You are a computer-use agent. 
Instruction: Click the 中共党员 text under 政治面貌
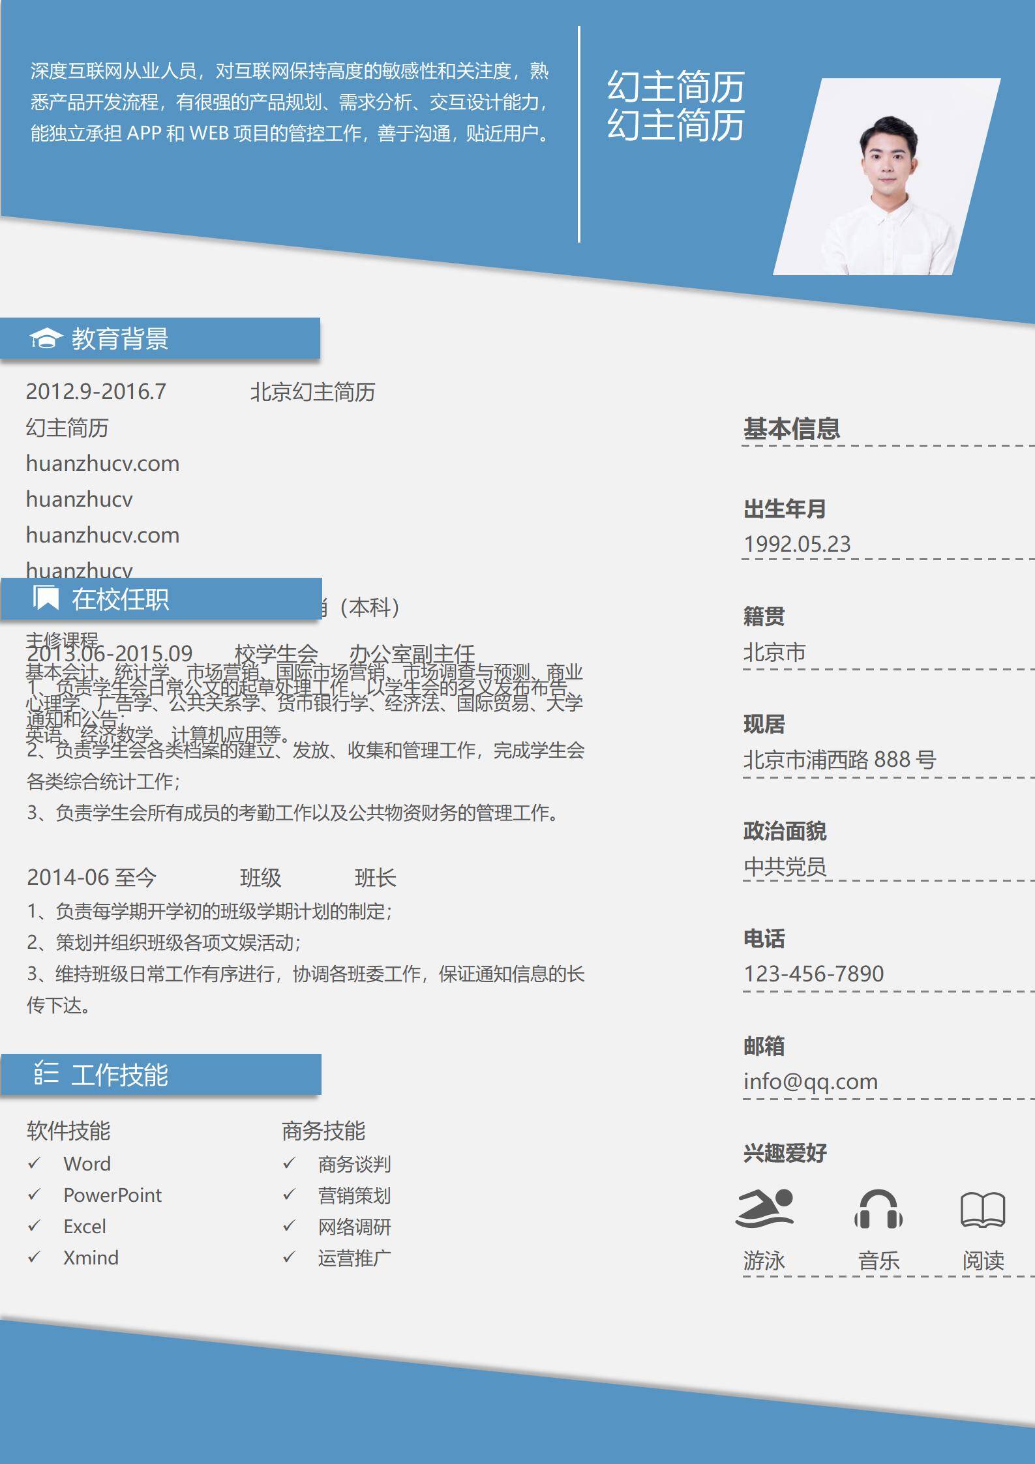pyautogui.click(x=785, y=867)
